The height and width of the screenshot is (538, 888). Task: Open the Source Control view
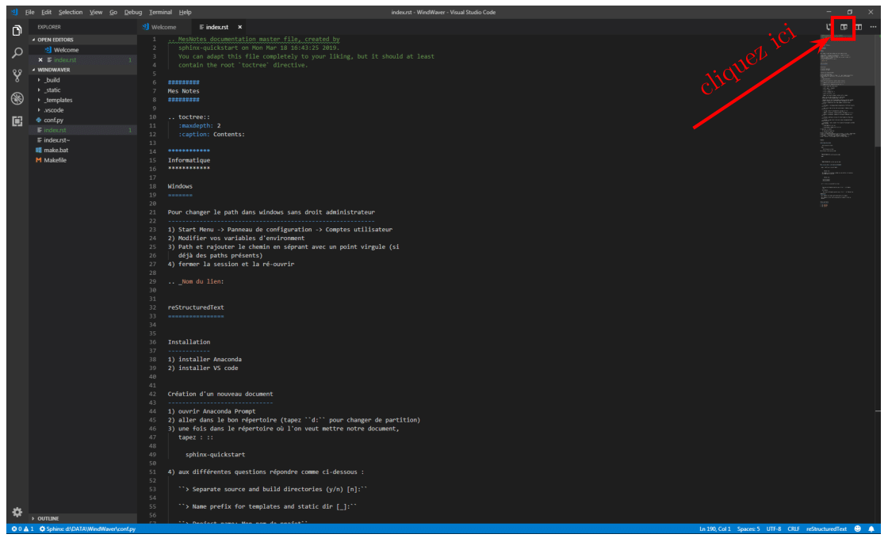pyautogui.click(x=17, y=76)
